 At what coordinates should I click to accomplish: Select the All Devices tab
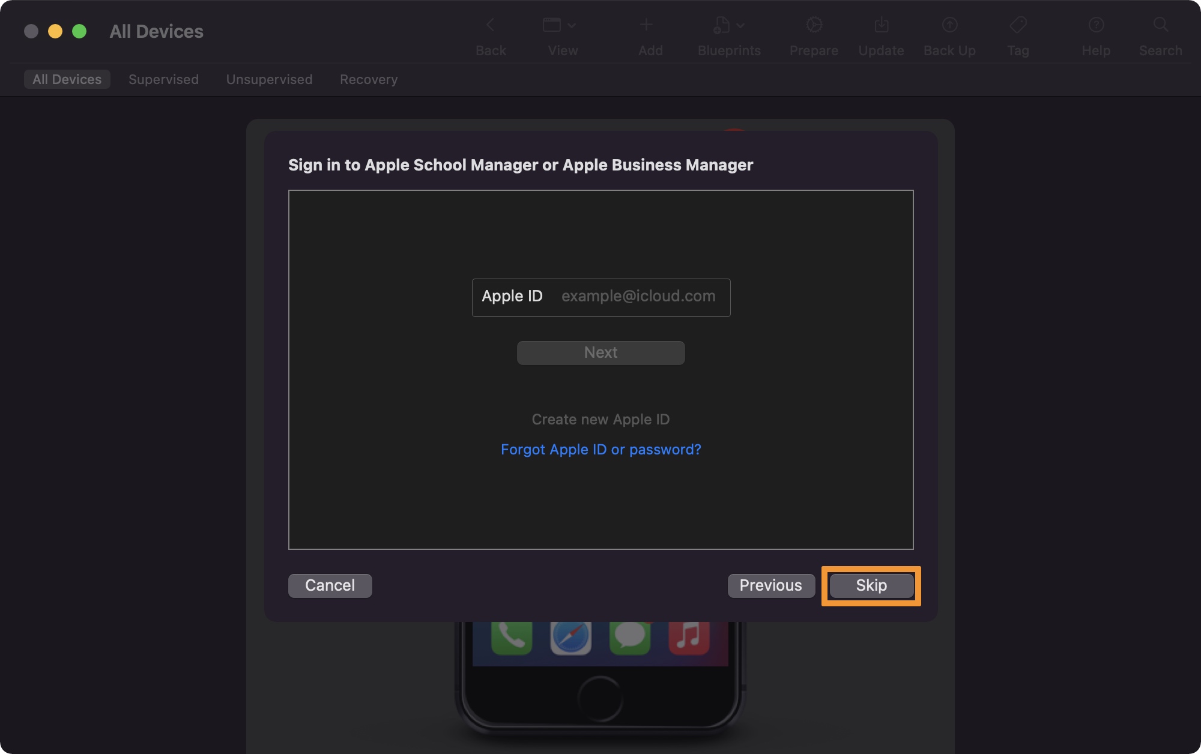(67, 79)
